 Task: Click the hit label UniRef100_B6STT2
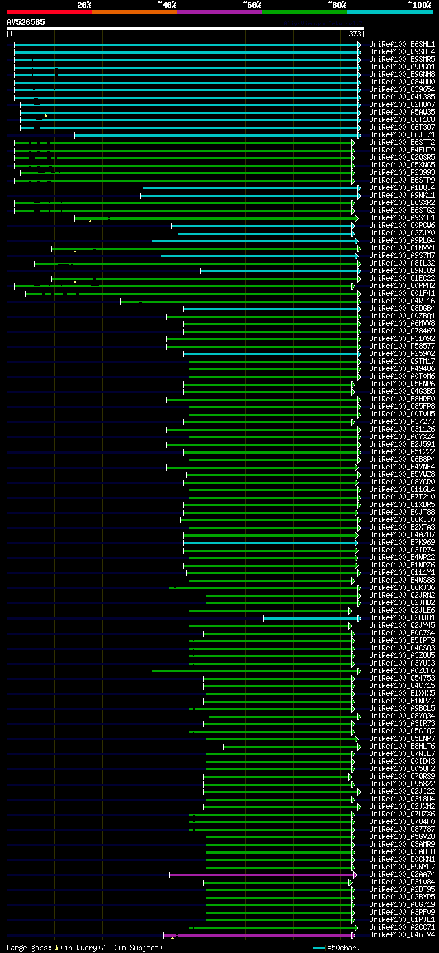(402, 143)
